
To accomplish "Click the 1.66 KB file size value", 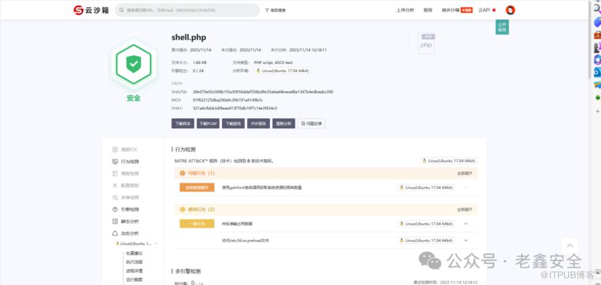I will point(200,63).
